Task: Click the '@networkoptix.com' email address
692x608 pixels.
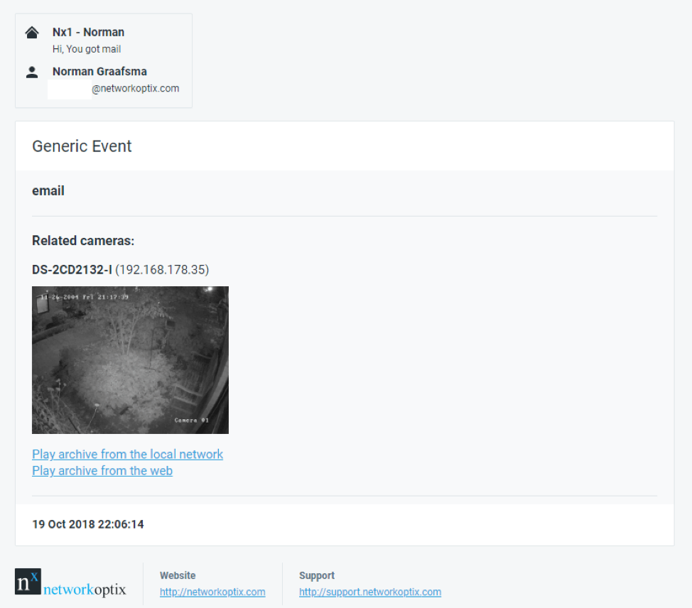Action: (x=135, y=88)
